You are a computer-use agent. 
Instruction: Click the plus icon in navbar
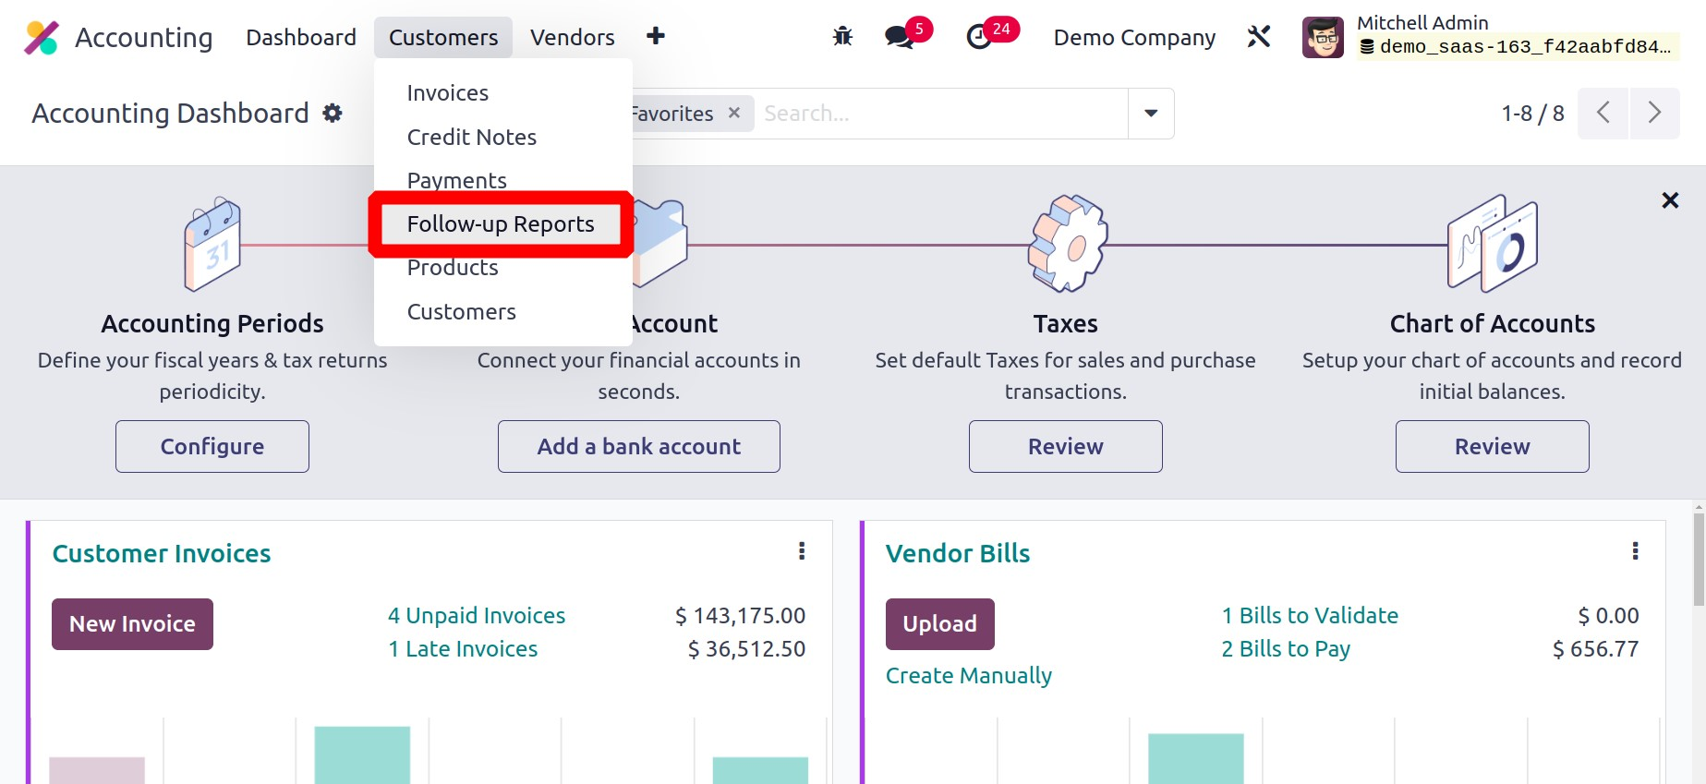tap(656, 36)
